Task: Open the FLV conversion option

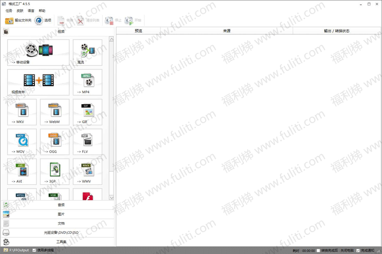Action: [x=87, y=142]
